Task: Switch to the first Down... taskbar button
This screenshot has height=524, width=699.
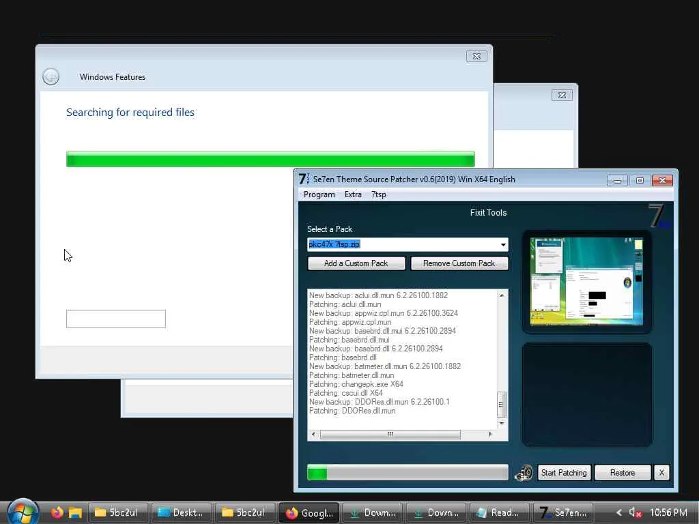Action: [x=372, y=512]
